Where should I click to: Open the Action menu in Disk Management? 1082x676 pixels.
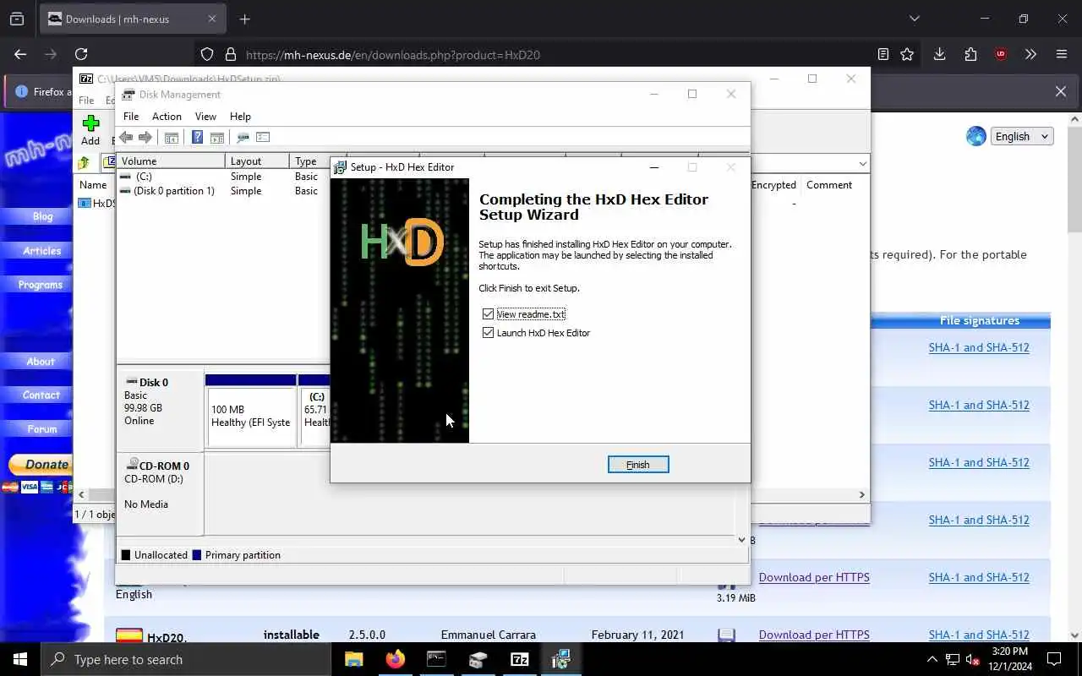tap(167, 117)
